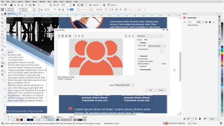Viewport: 224px width, 126px height.
Task: Toggle the Anti-aliased checkbox
Action: pos(139,59)
